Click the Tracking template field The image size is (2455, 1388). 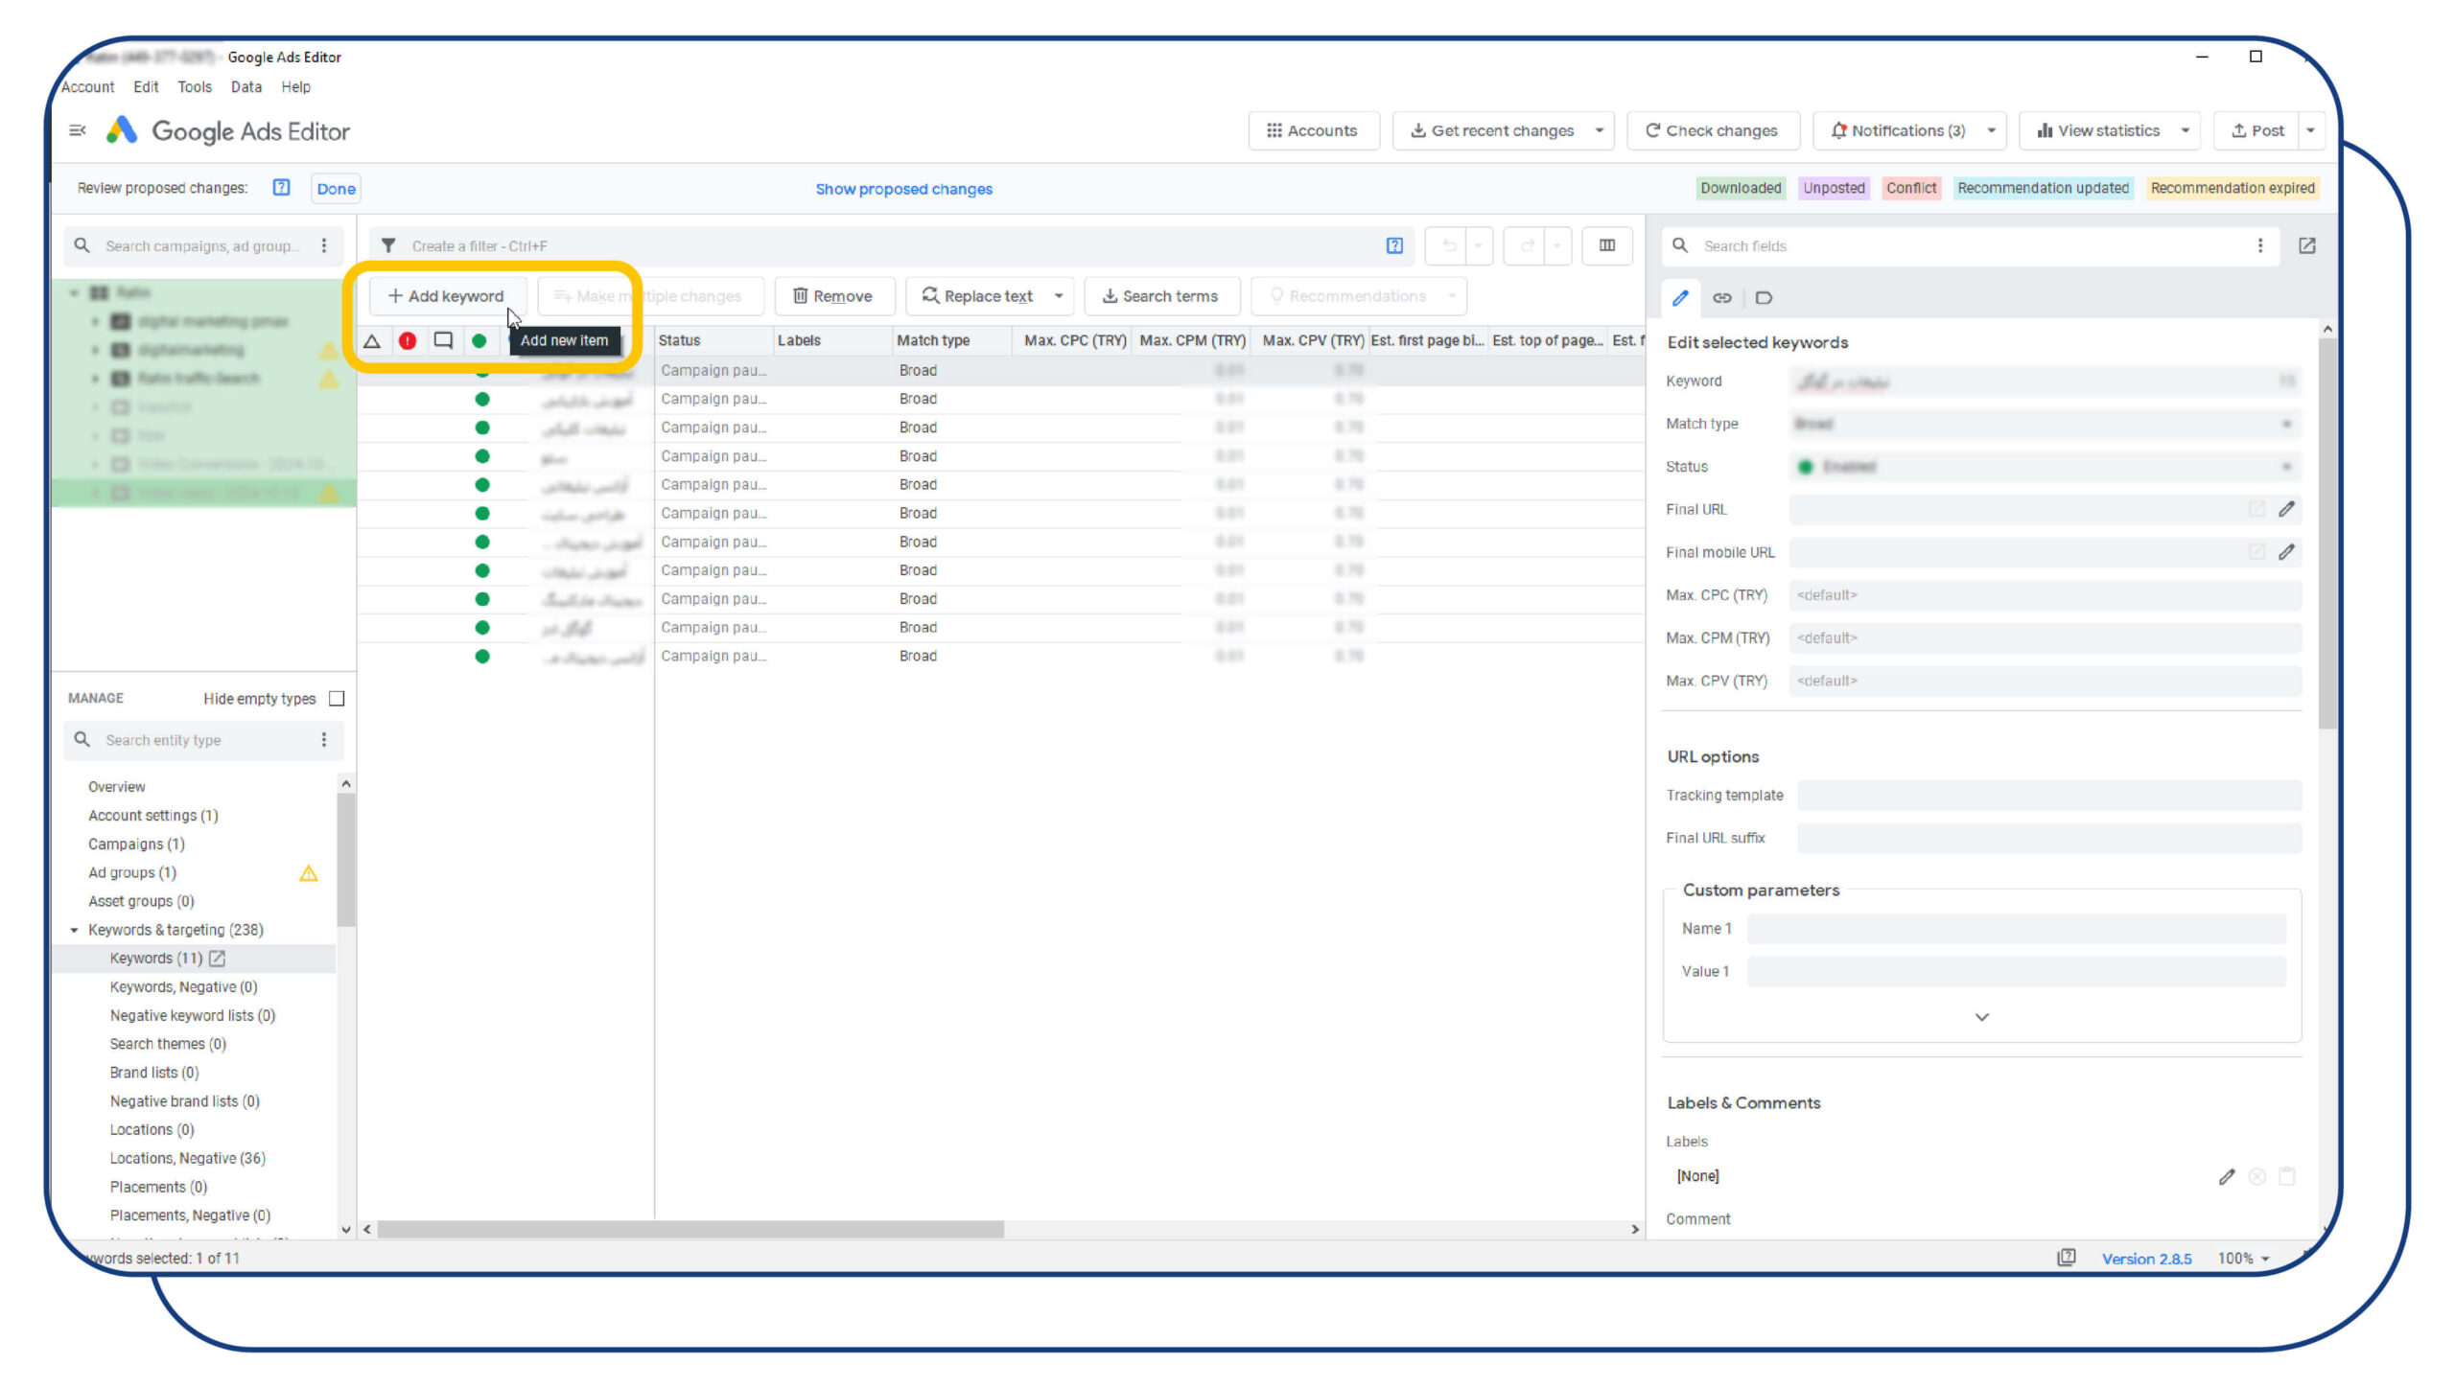(2048, 796)
